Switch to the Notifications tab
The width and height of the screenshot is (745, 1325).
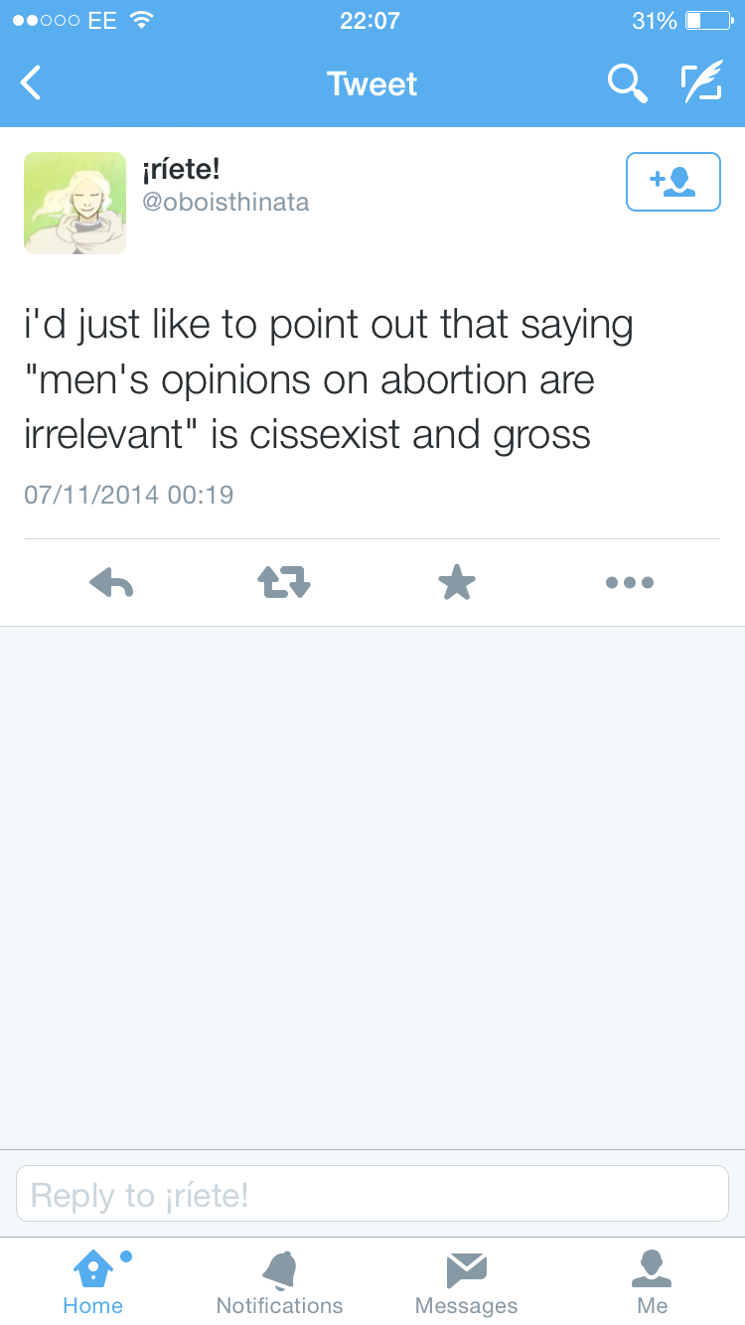coord(279,1281)
